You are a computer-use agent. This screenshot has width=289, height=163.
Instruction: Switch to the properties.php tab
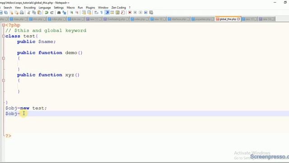(203, 19)
